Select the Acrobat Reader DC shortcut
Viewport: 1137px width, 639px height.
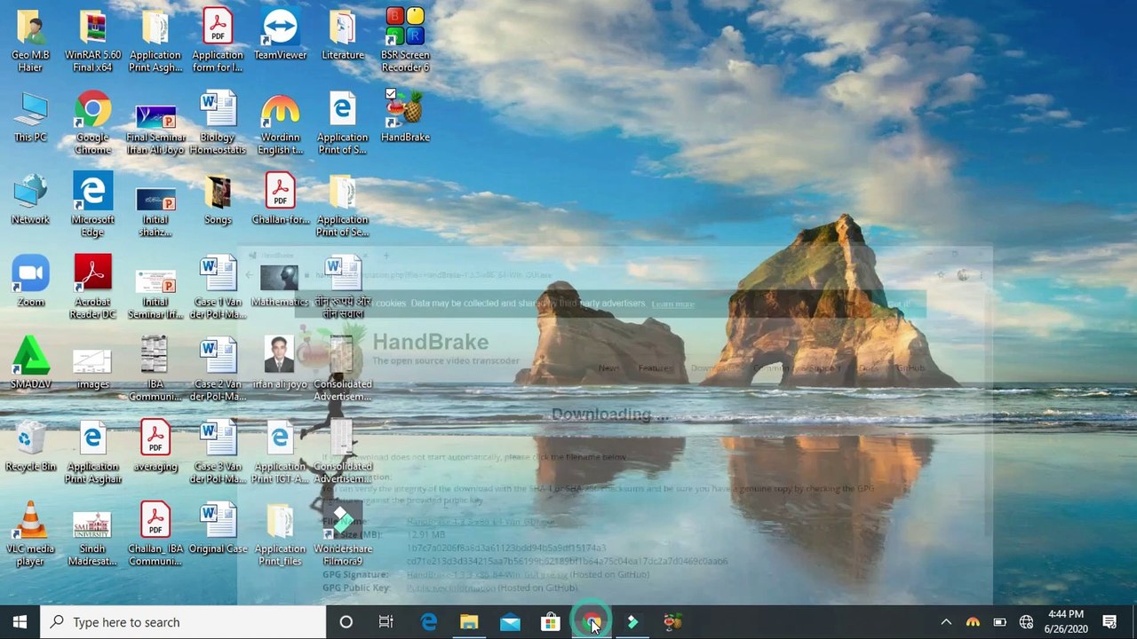click(92, 288)
